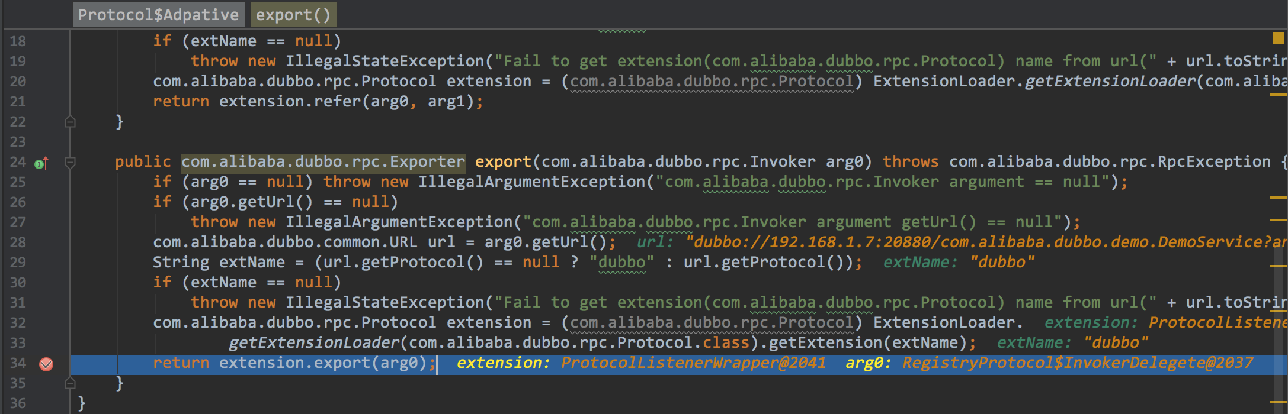This screenshot has width=1288, height=414.
Task: Click inline extension: ProtocolListene value on line 32
Action: (x=1165, y=323)
